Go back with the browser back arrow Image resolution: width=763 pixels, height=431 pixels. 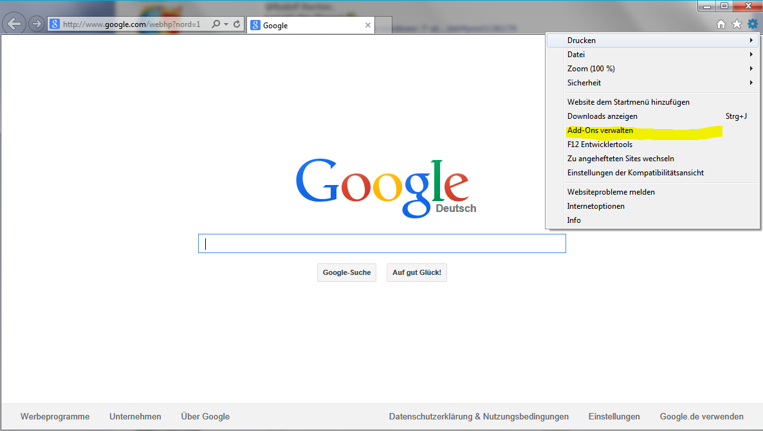pyautogui.click(x=14, y=23)
